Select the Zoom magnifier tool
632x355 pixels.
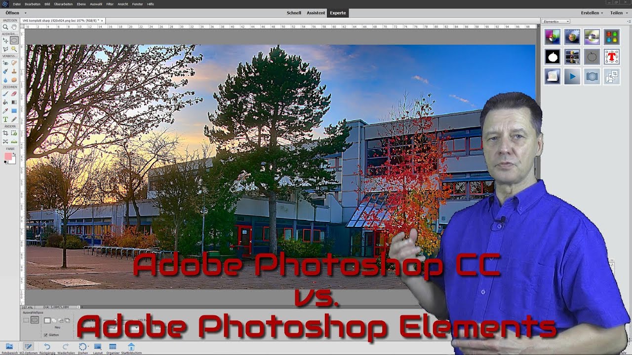(5, 28)
